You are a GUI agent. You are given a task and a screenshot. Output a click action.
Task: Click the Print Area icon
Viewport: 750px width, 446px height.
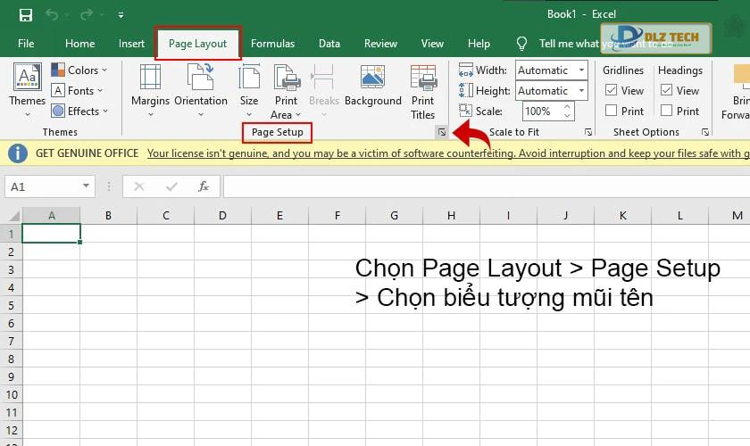[287, 78]
